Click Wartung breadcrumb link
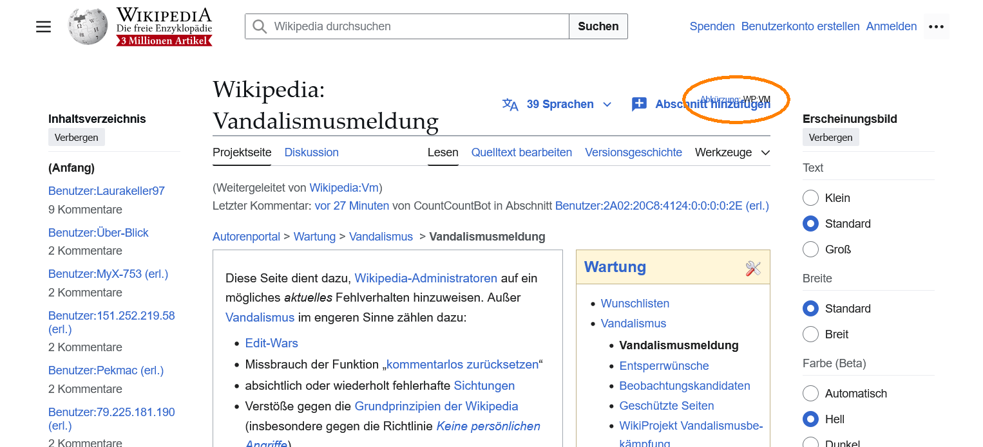The height and width of the screenshot is (447, 983). 314,237
